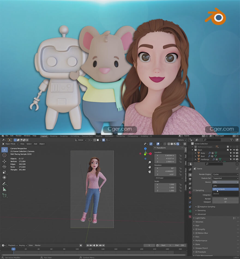This screenshot has width=240, height=259.
Task: Select the Rotate tool
Action: point(4,167)
